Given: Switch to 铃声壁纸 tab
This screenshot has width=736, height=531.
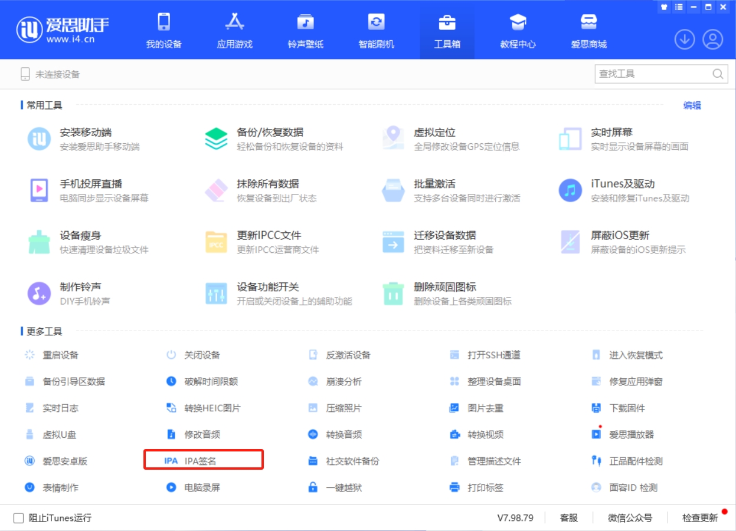Looking at the screenshot, I should [x=305, y=30].
